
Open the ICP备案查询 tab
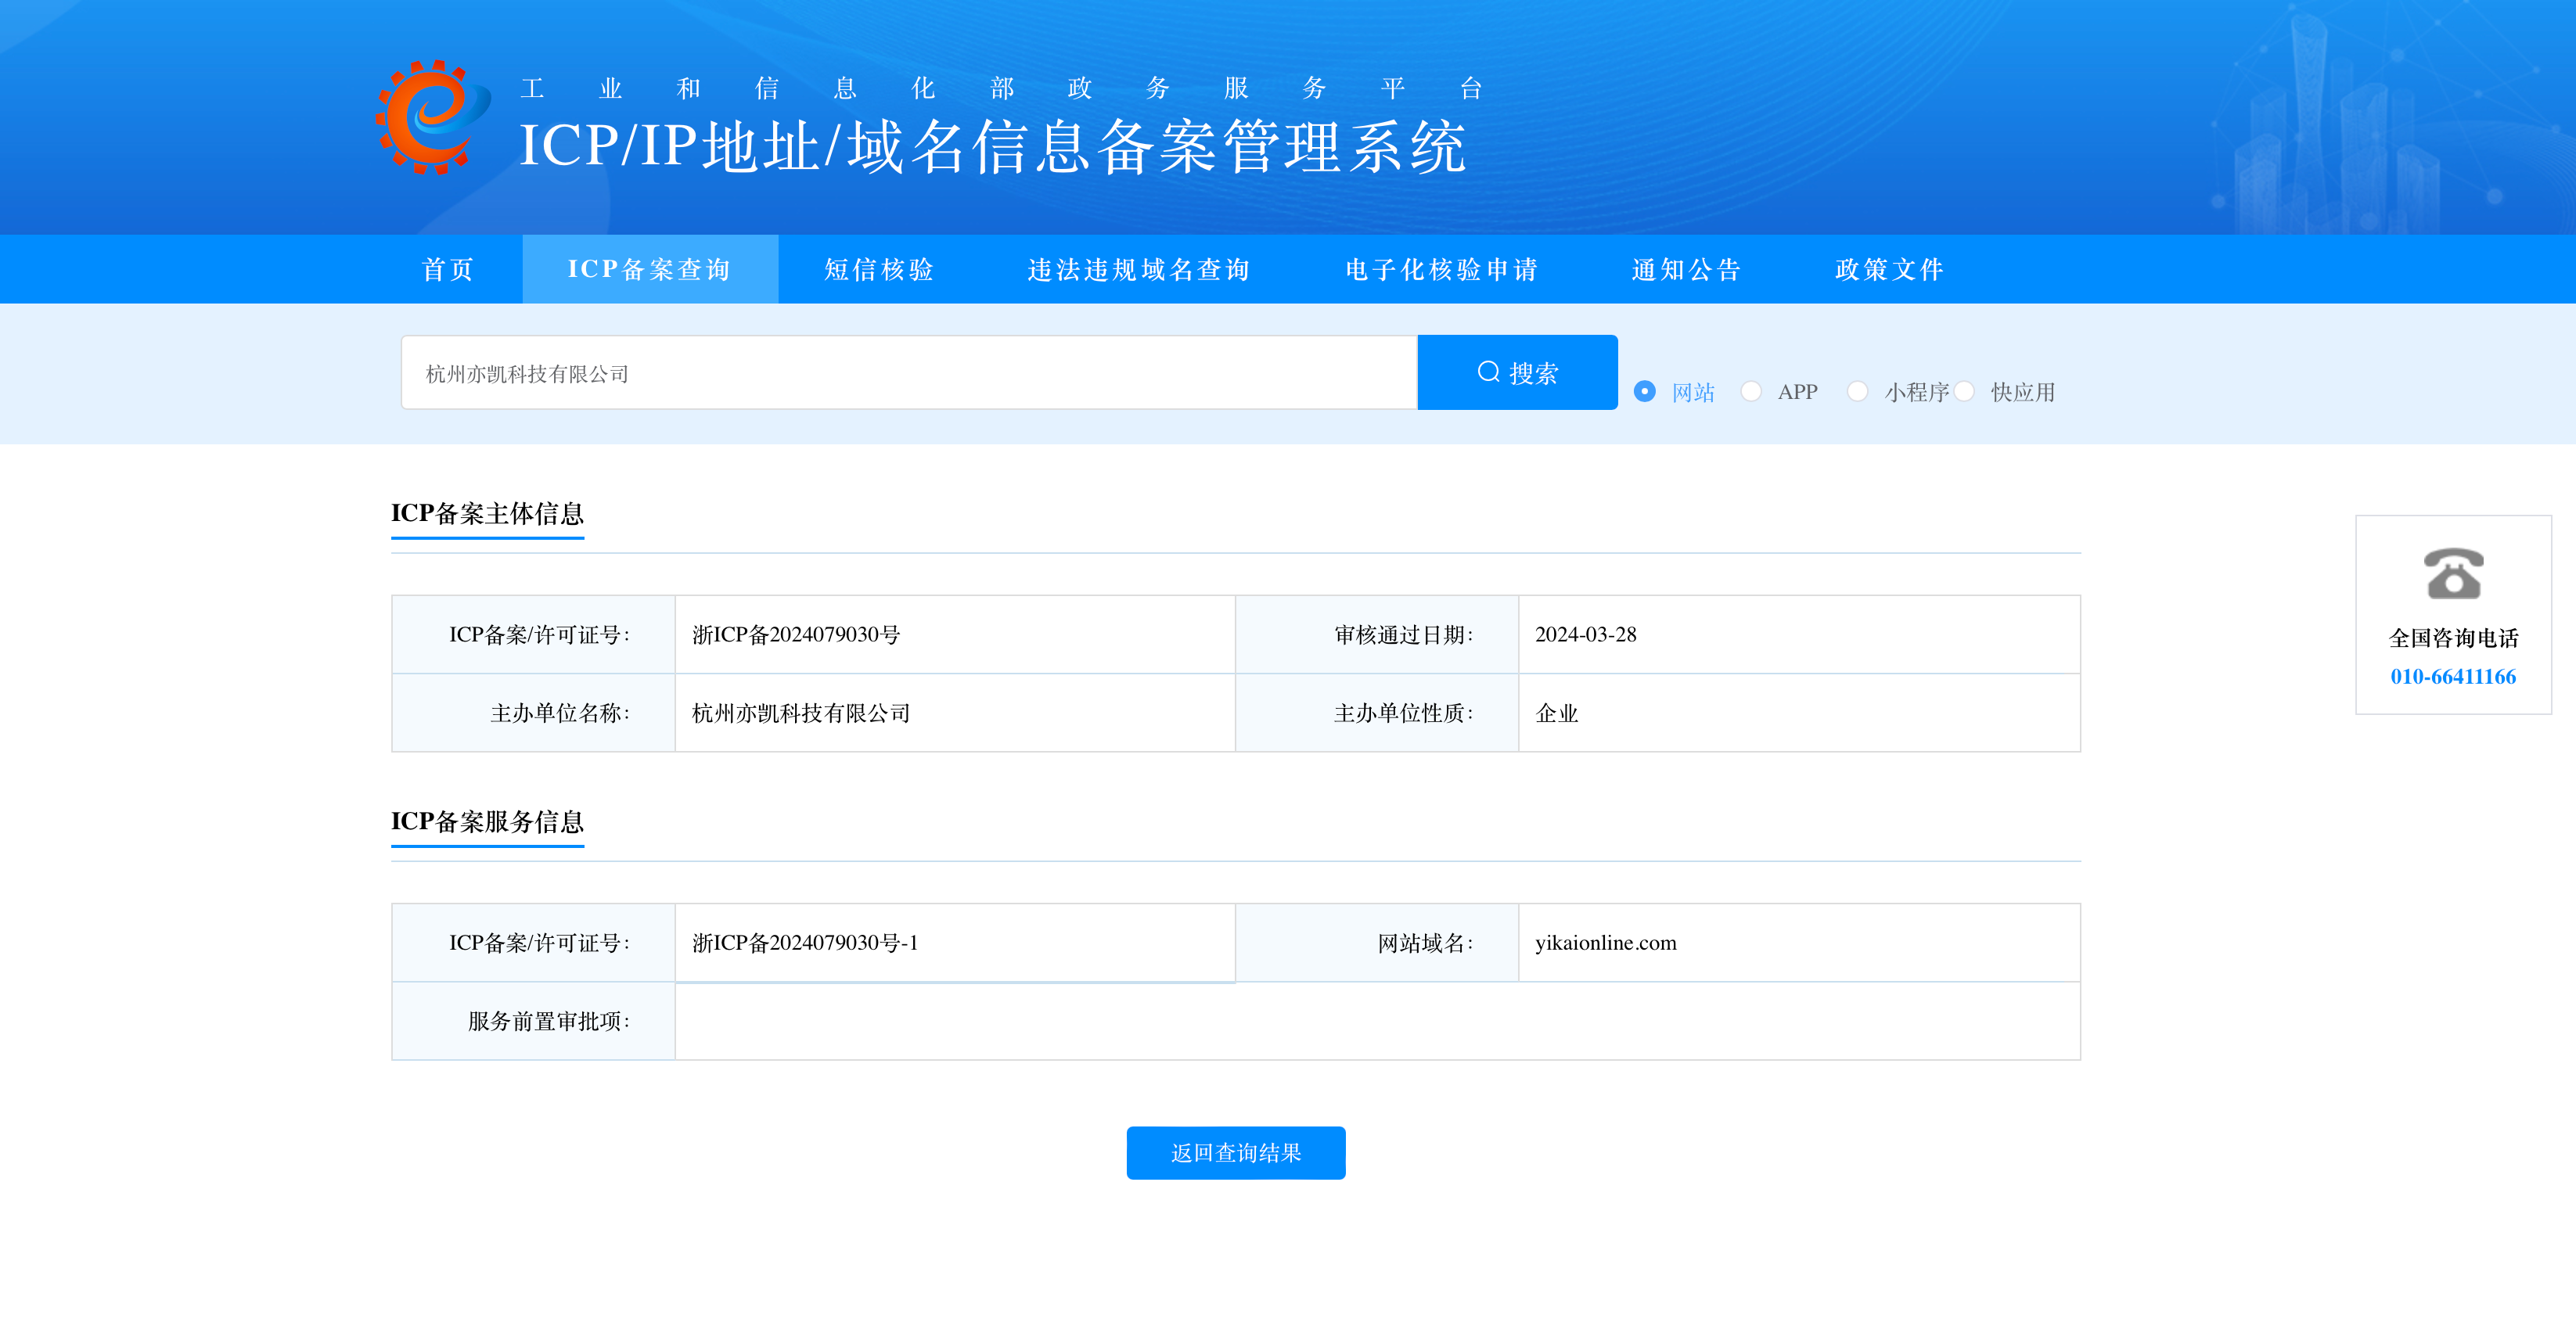point(649,270)
